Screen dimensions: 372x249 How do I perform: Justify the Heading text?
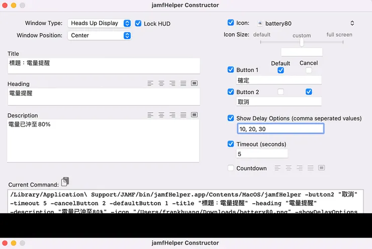pos(183,83)
